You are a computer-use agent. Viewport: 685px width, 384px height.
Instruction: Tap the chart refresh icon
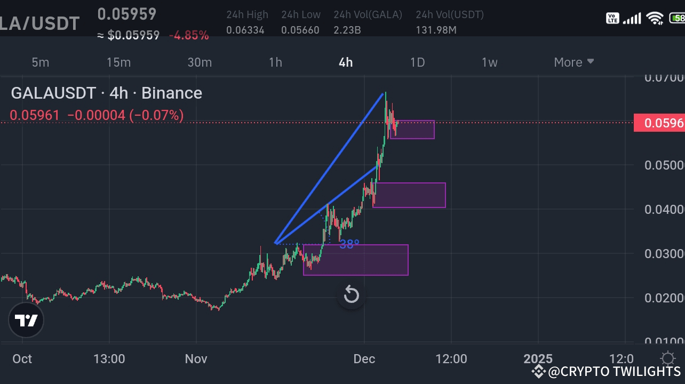[351, 294]
